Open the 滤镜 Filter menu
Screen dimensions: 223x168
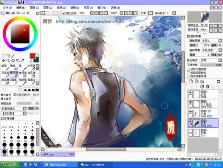click(75, 8)
